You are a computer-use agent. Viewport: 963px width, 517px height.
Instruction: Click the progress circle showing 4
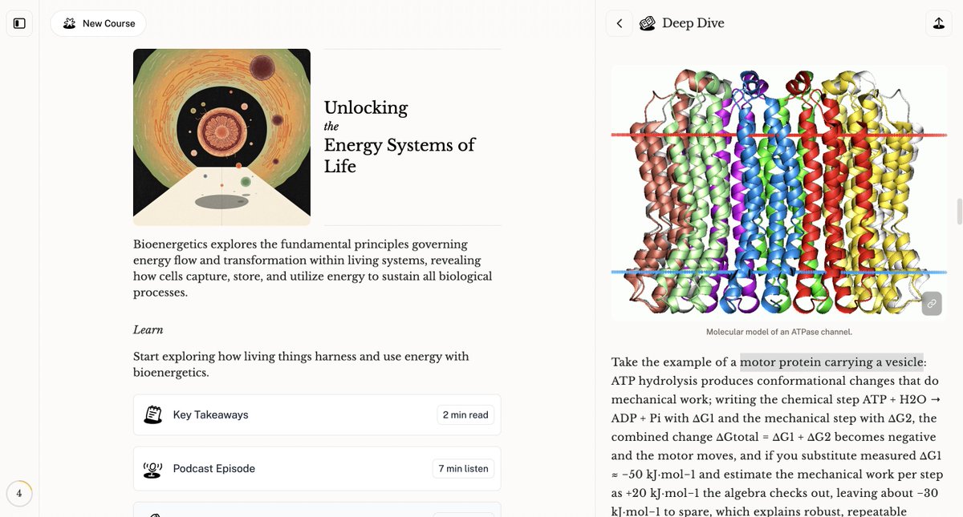click(x=19, y=493)
